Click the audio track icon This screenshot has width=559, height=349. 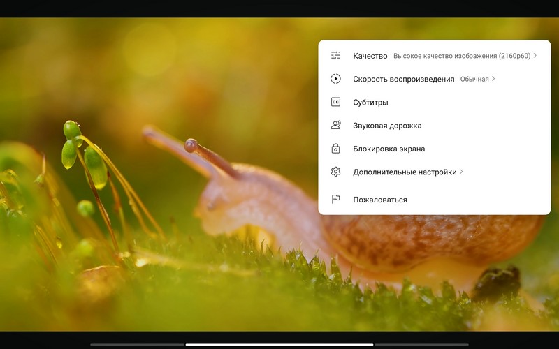pos(335,126)
